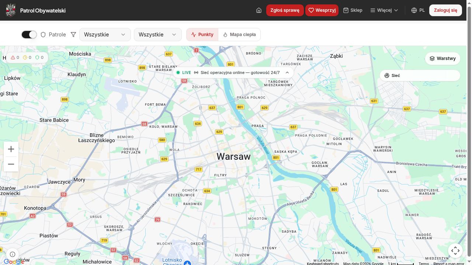Zoom in on the map

(11, 149)
